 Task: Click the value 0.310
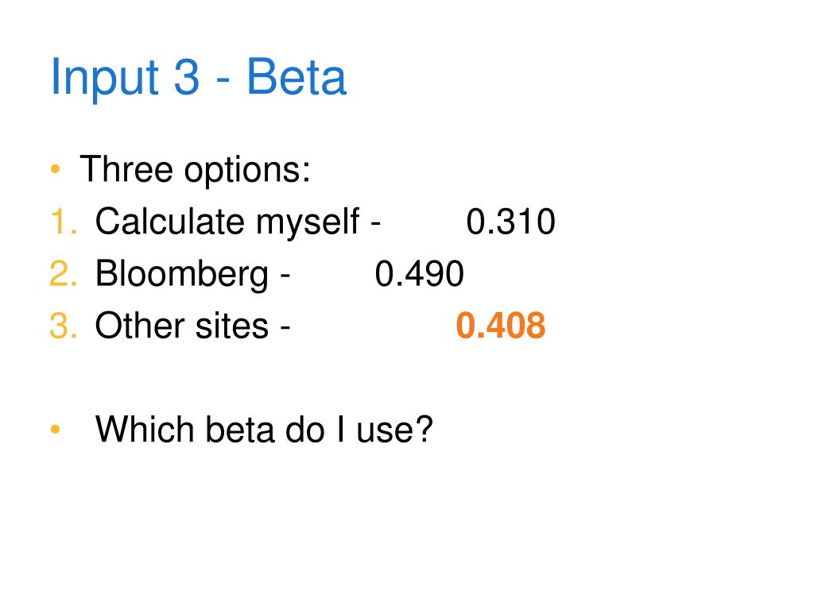coord(511,222)
